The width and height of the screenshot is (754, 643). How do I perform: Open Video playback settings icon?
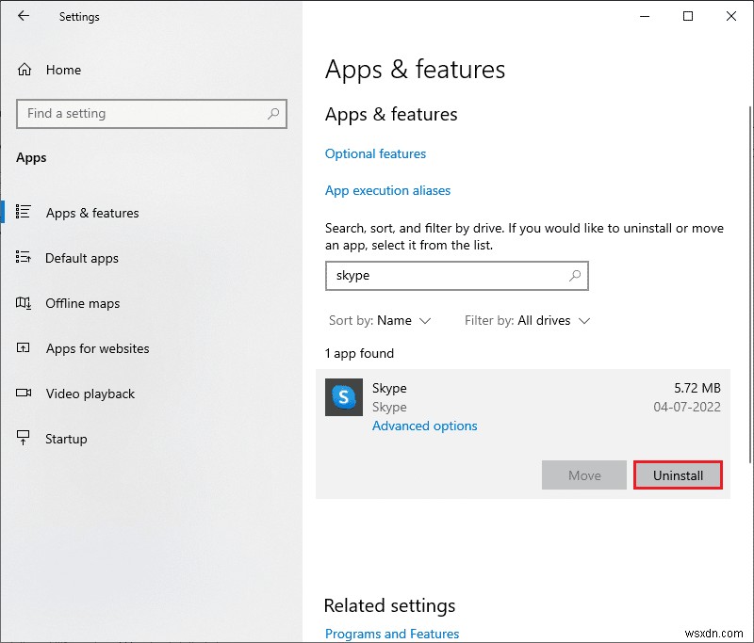(24, 394)
